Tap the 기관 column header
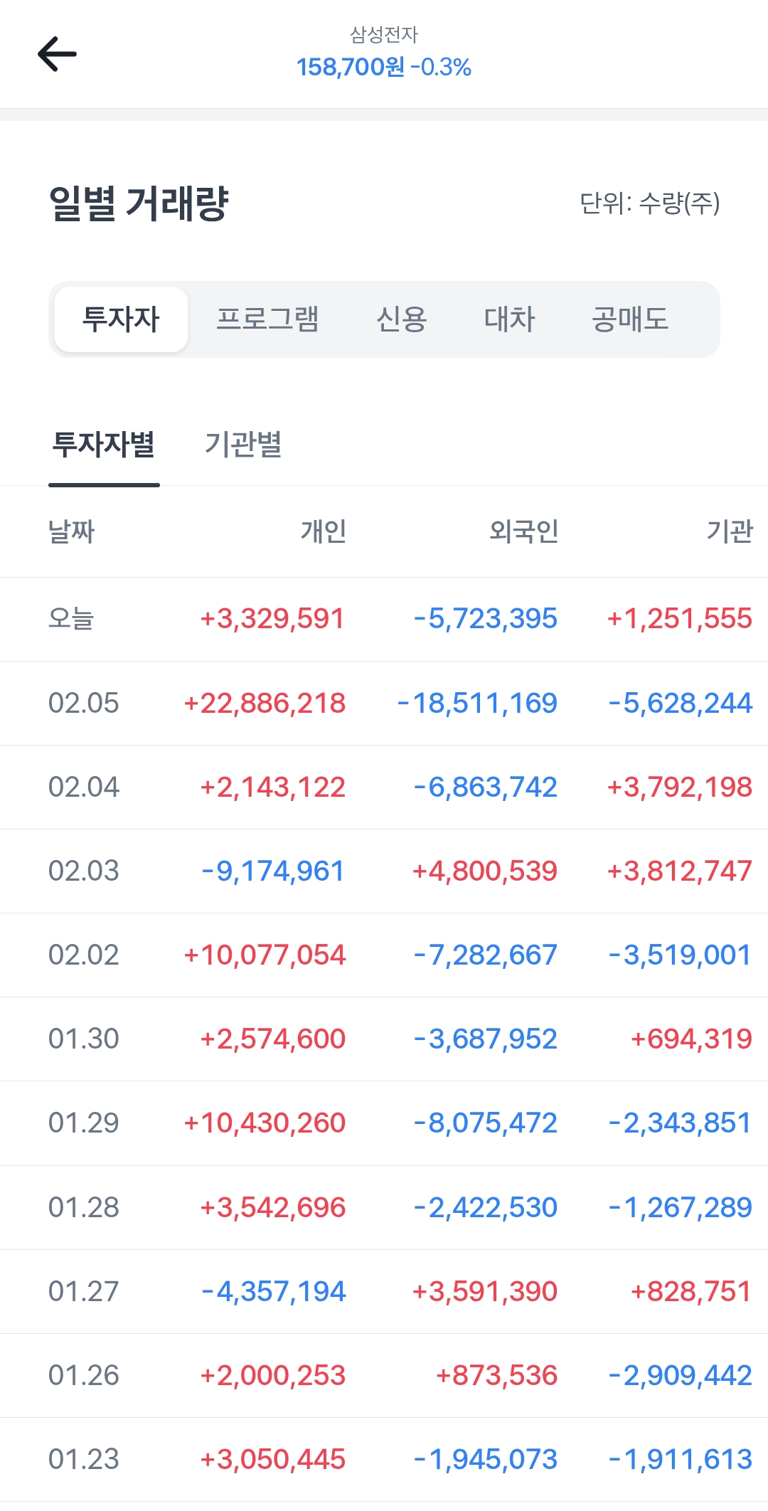768x1511 pixels. pyautogui.click(x=730, y=531)
